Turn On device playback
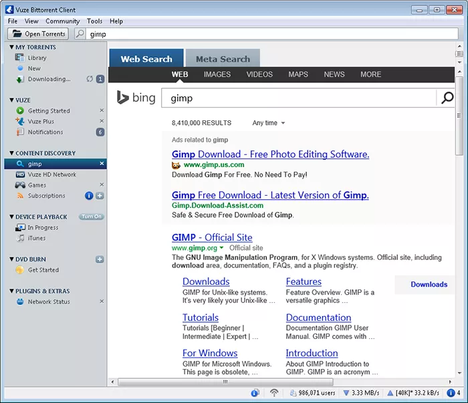This screenshot has height=403, width=468. [92, 217]
